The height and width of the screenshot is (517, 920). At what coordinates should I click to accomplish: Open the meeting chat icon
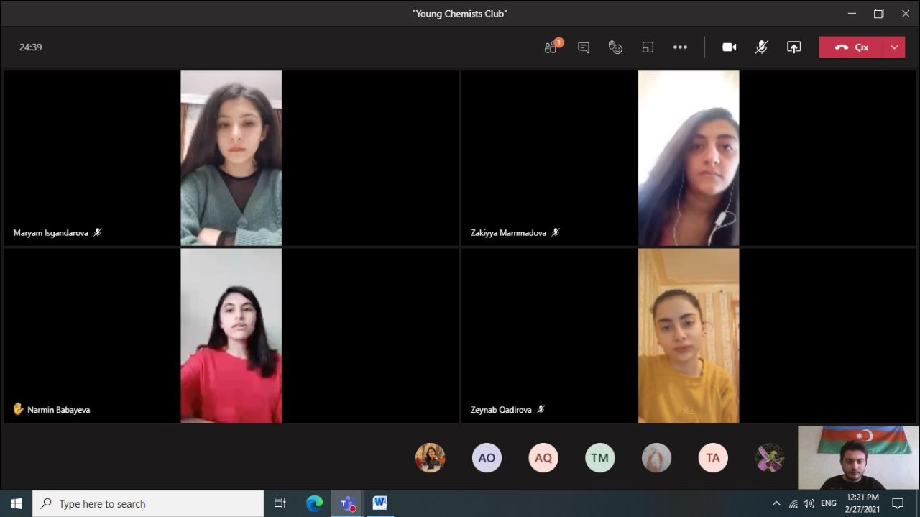point(584,47)
